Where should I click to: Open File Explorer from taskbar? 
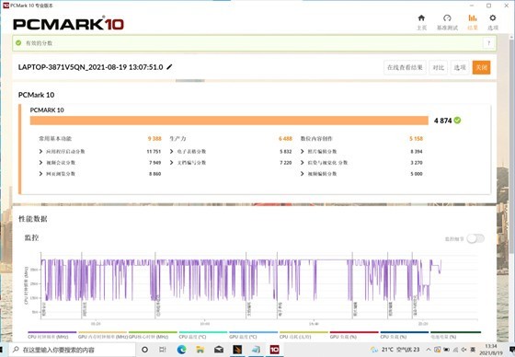tap(200, 350)
